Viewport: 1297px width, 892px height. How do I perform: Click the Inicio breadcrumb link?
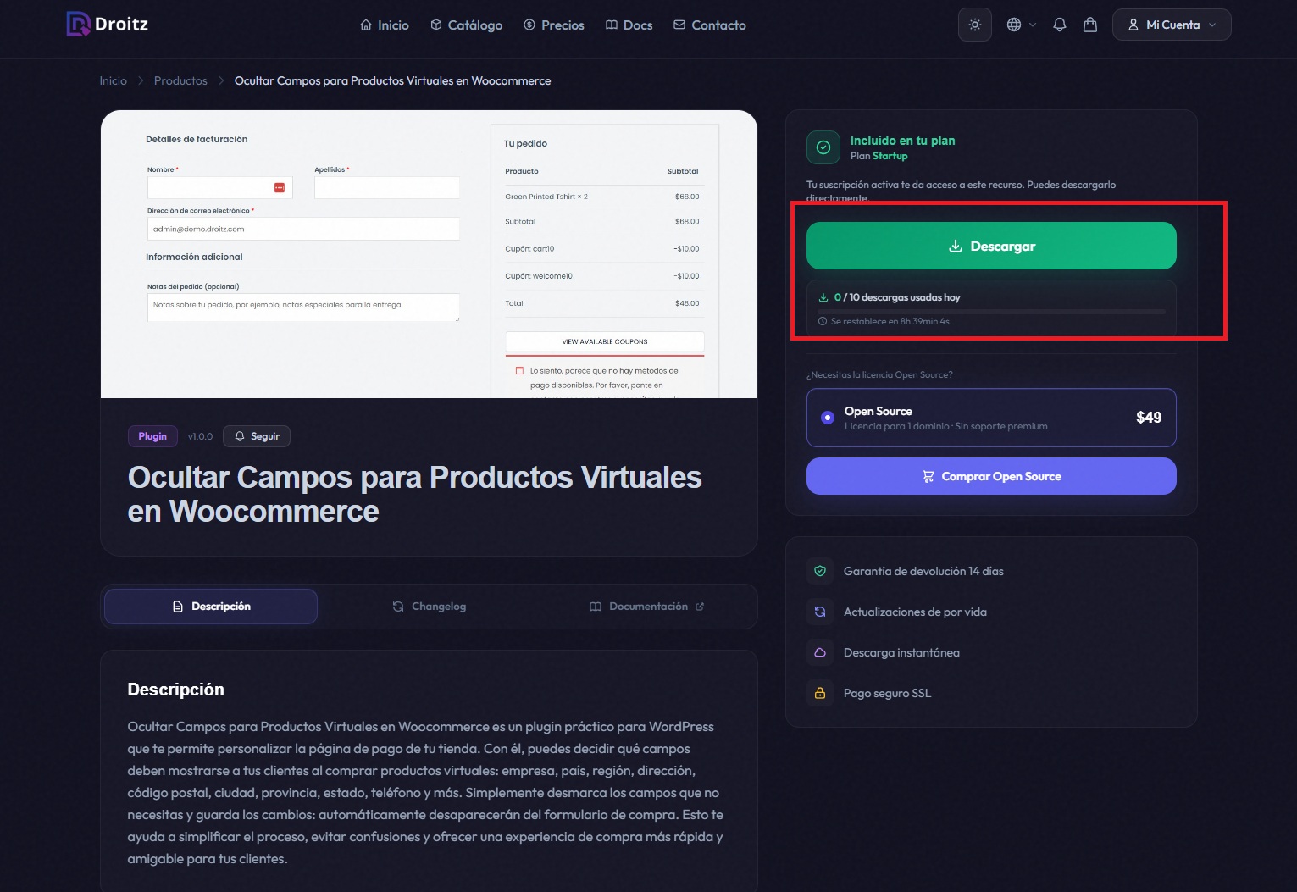[113, 80]
